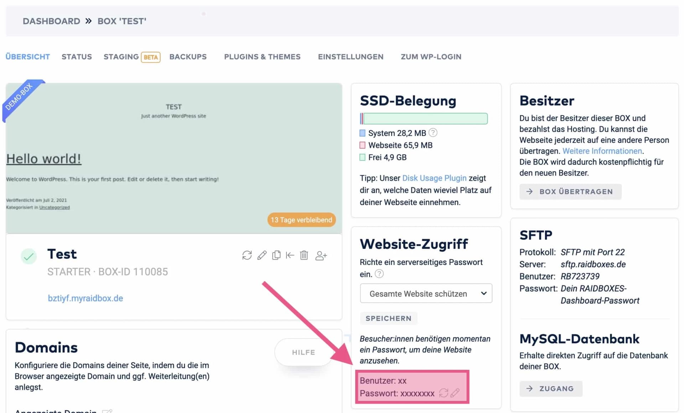Rename the Test box using the pencil icon

[x=262, y=255]
